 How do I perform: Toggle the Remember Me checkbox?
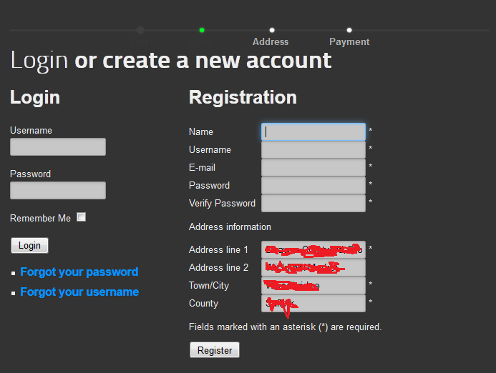(x=82, y=217)
